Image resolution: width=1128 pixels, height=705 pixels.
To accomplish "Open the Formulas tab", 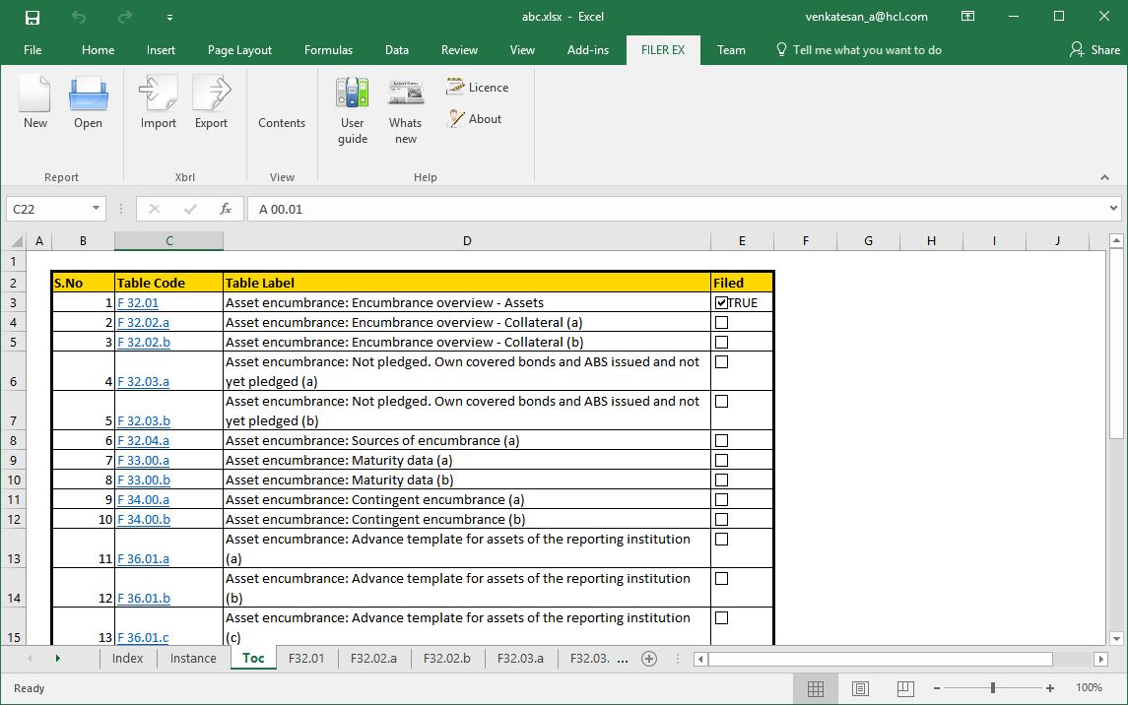I will click(328, 49).
